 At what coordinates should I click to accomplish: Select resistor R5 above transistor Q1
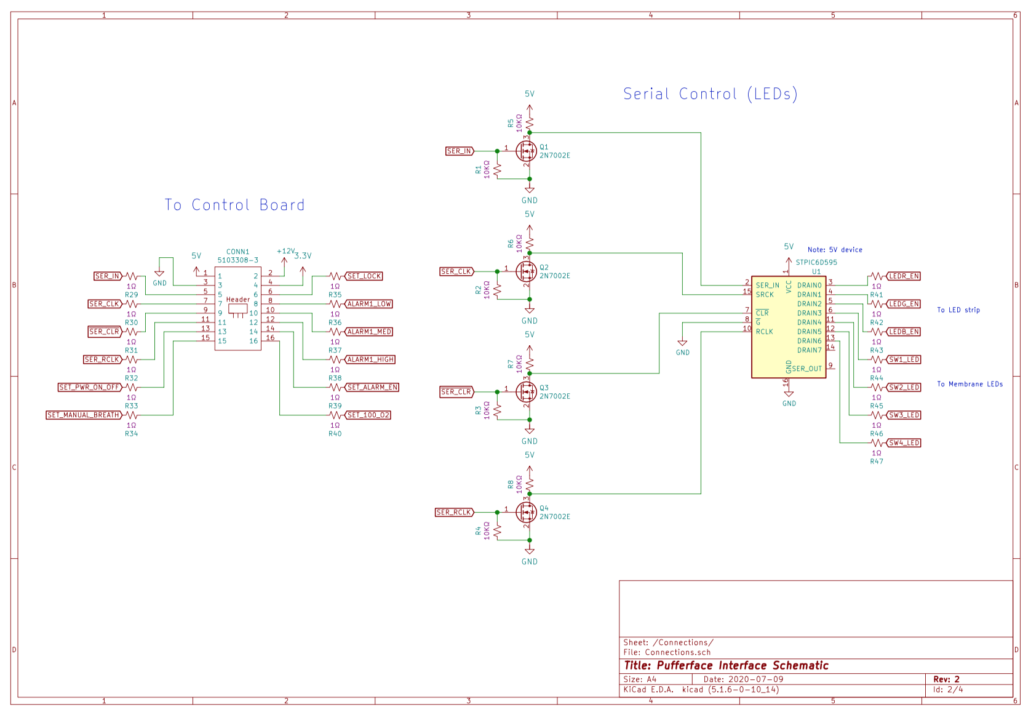tap(530, 121)
